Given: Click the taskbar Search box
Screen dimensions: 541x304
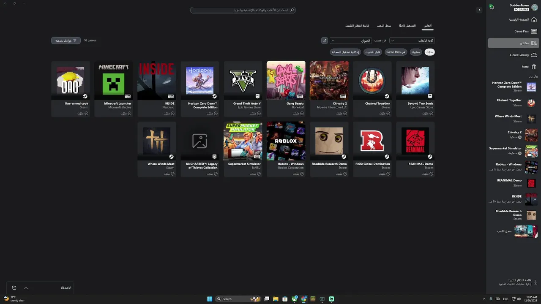Looking at the screenshot, I should [x=238, y=299].
